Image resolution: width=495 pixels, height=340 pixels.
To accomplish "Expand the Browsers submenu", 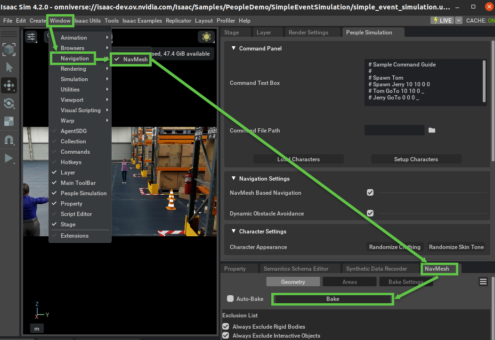I will coord(80,48).
